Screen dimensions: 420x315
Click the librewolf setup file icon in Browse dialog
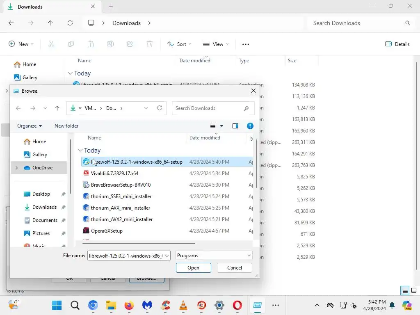pos(86,162)
